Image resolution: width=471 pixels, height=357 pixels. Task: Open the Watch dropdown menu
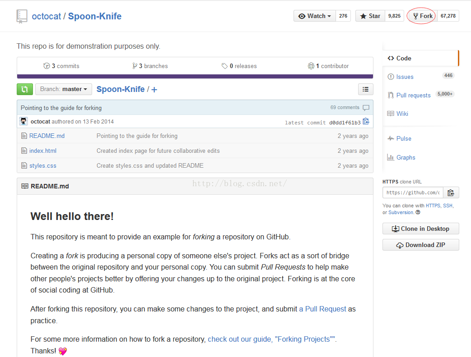point(315,16)
